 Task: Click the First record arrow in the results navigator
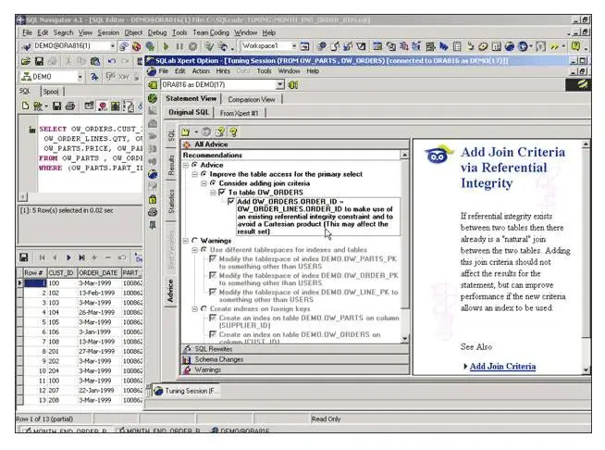point(42,257)
